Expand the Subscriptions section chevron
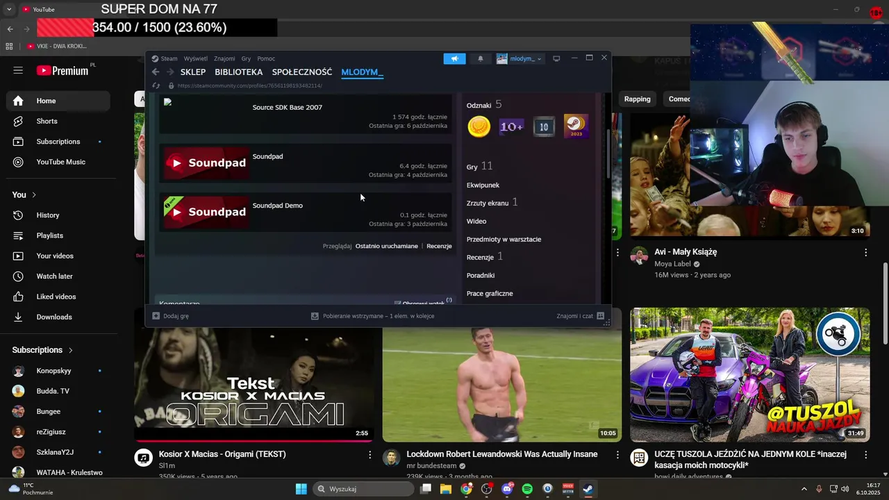The image size is (889, 500). click(70, 350)
